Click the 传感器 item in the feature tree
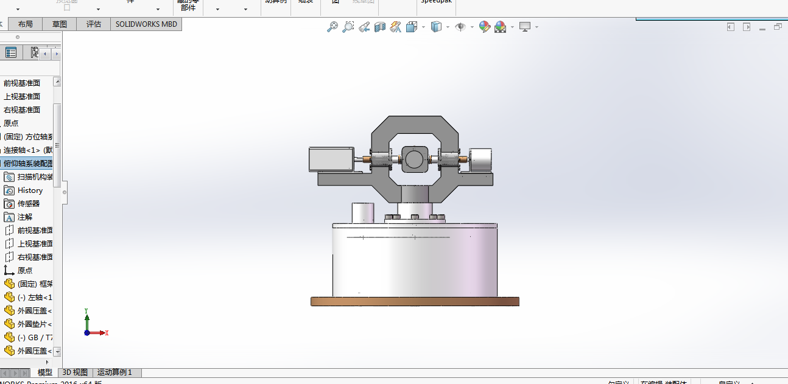 (x=28, y=204)
